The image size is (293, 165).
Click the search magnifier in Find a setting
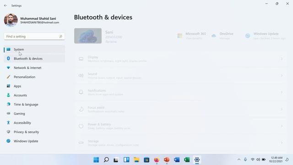61,37
